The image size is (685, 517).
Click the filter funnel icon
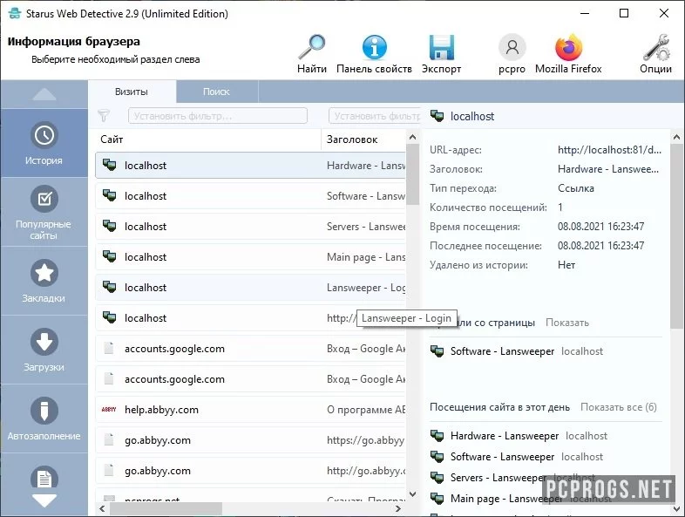click(x=104, y=116)
